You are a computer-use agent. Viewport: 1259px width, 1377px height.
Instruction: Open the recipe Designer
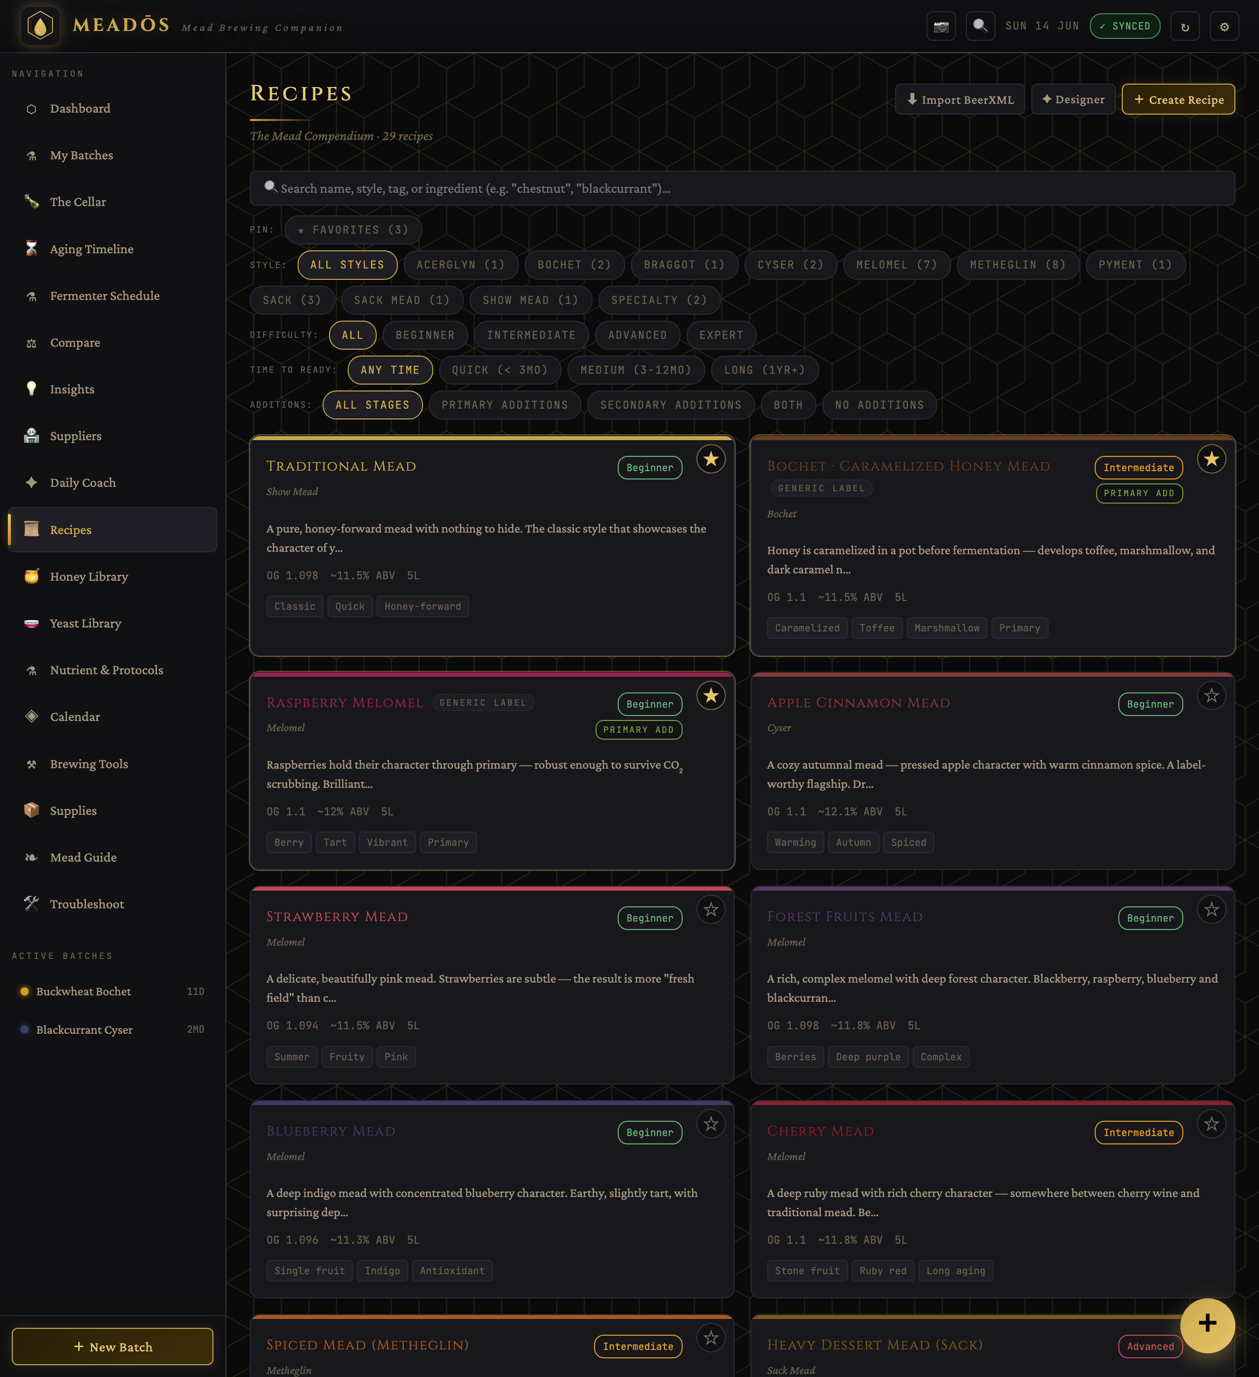[1073, 99]
